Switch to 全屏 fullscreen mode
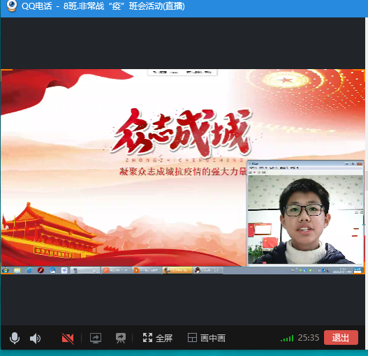 158,338
